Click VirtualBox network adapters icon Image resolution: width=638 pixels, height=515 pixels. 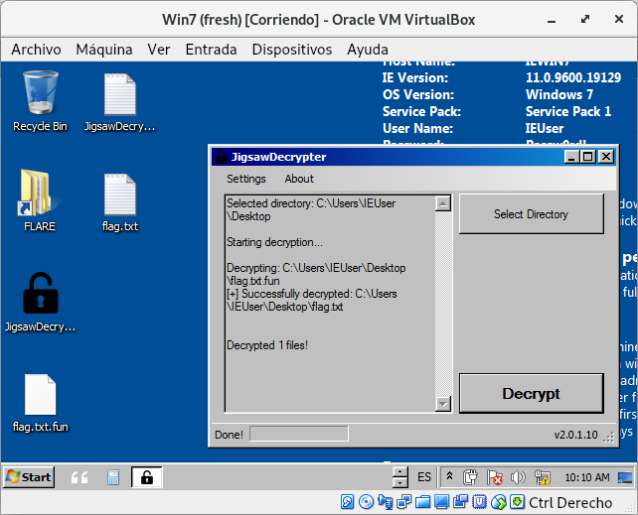click(x=404, y=502)
